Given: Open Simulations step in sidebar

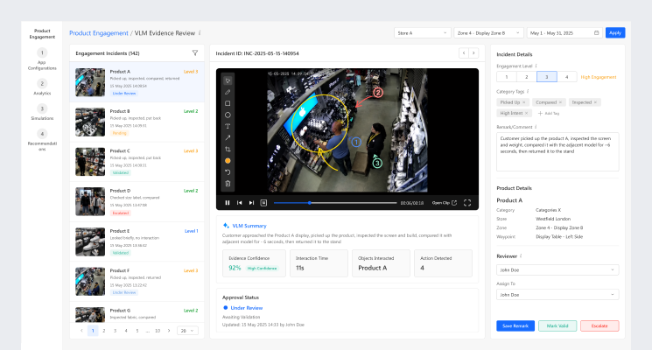Looking at the screenshot, I should tap(42, 113).
